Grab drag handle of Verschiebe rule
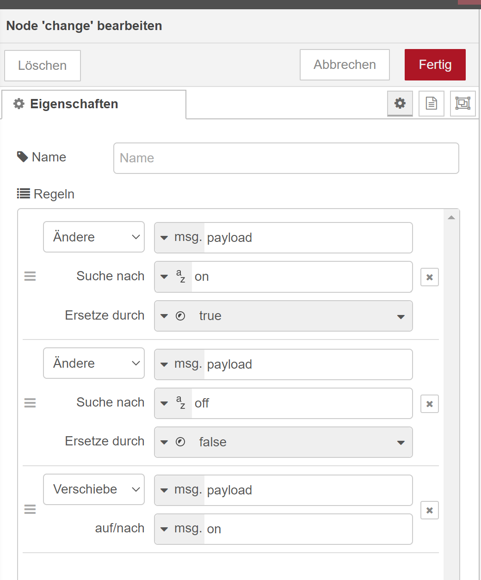This screenshot has width=481, height=580. pyautogui.click(x=30, y=510)
